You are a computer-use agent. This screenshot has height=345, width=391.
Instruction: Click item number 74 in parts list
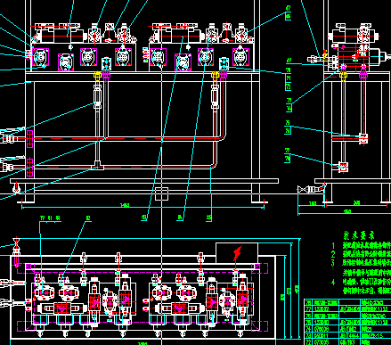coord(308,329)
